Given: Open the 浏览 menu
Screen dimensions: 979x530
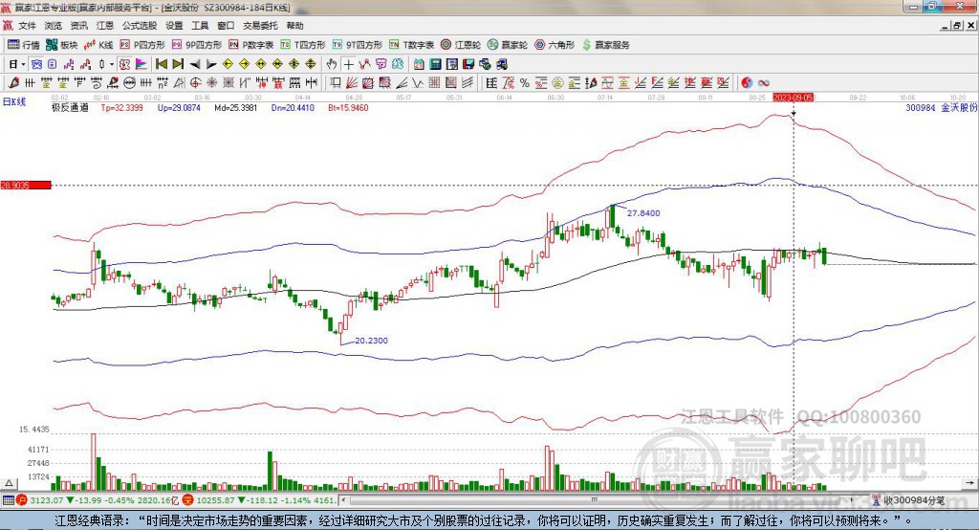Looking at the screenshot, I should (x=54, y=26).
